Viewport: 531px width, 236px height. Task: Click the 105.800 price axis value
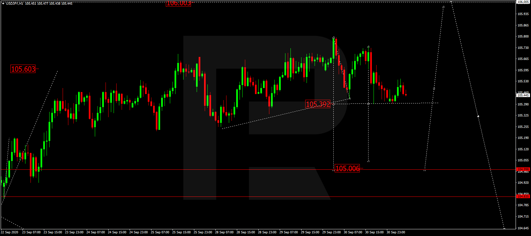pos(523,36)
